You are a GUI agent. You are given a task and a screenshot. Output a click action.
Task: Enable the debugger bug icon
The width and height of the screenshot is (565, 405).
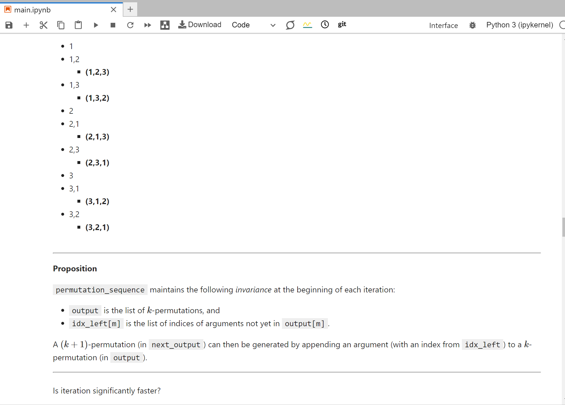tap(473, 25)
